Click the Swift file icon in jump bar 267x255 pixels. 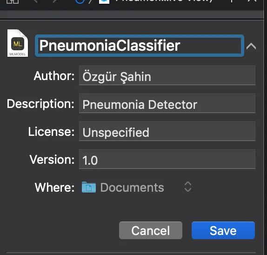click(x=104, y=1)
